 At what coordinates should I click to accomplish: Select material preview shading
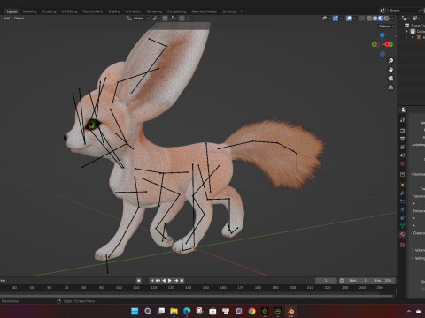click(x=381, y=19)
